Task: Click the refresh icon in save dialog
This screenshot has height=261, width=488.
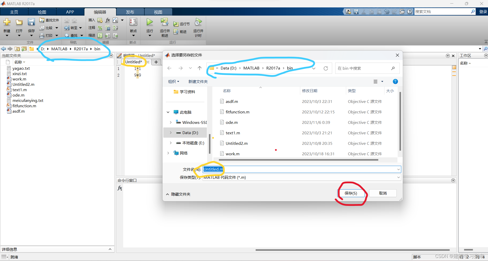Action: click(326, 68)
